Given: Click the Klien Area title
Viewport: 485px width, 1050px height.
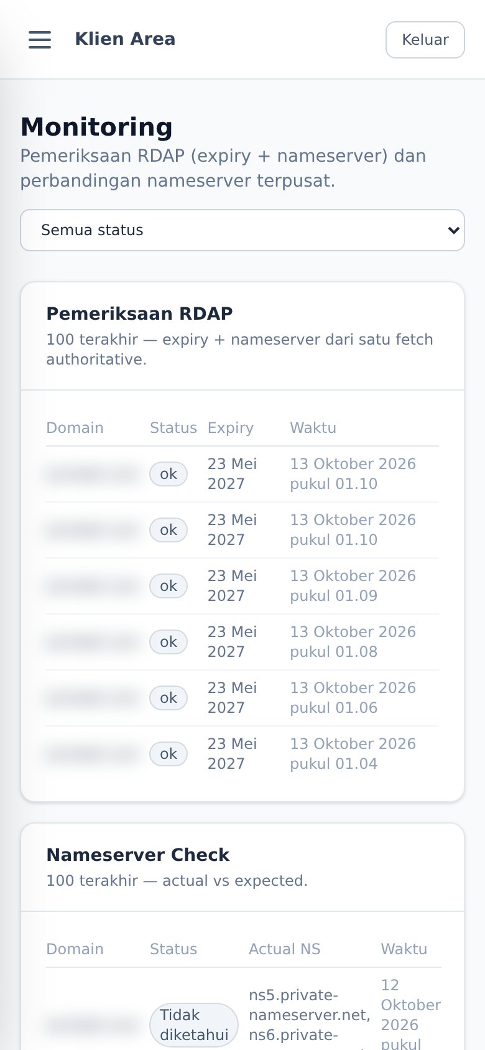Looking at the screenshot, I should pyautogui.click(x=125, y=39).
